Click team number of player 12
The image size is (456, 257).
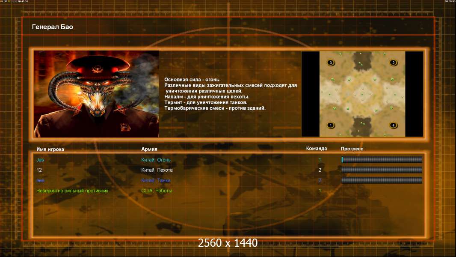pos(320,170)
